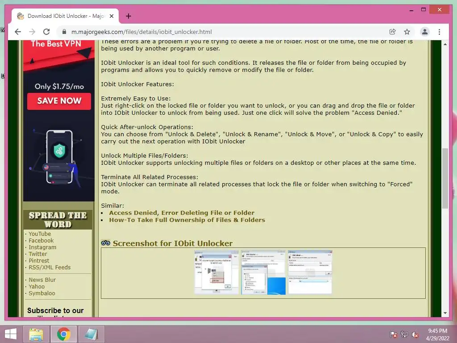This screenshot has height=343, width=457.
Task: Click the page scrollbar up arrow
Action: pos(445,44)
